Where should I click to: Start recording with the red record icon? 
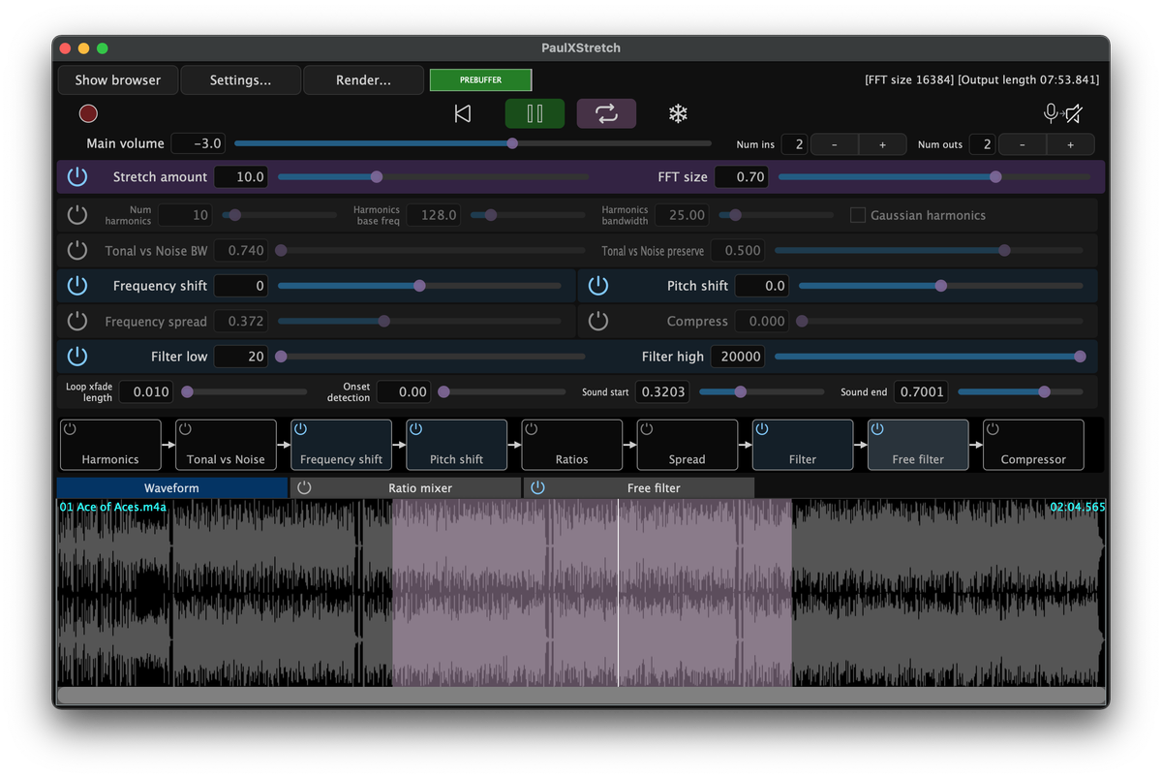[x=87, y=113]
